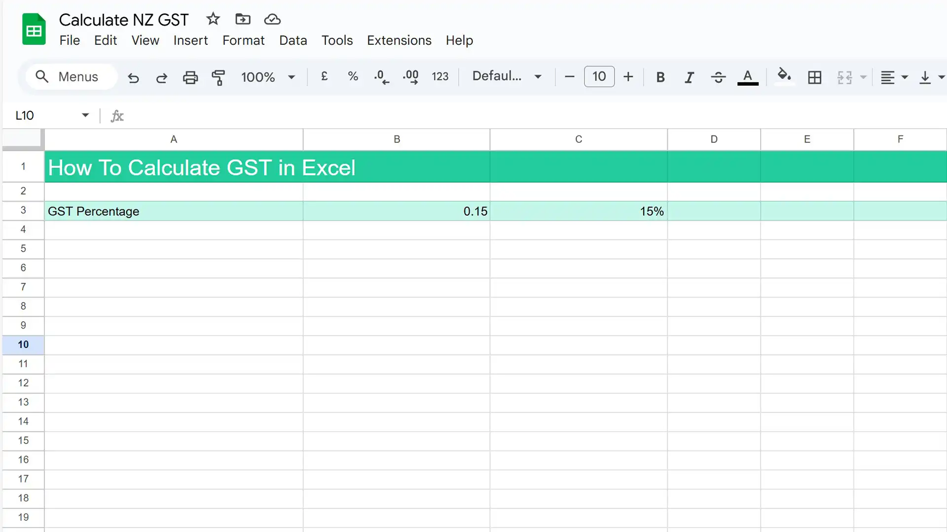Click the strikethrough formatting icon
947x532 pixels.
tap(718, 77)
